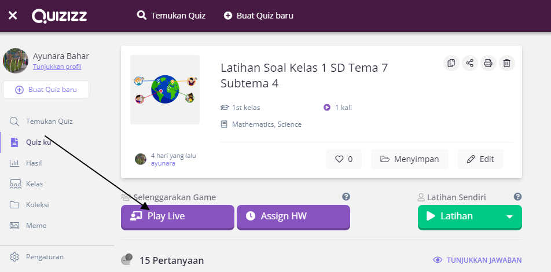Click the print quiz icon
551x272 pixels.
pos(488,63)
